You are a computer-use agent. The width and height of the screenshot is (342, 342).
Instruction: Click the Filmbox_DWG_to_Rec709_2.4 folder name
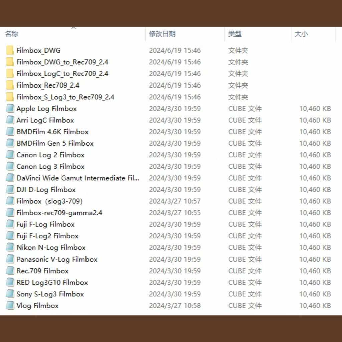pos(62,62)
